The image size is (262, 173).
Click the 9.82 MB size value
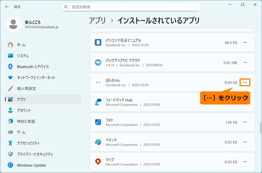pos(230,63)
